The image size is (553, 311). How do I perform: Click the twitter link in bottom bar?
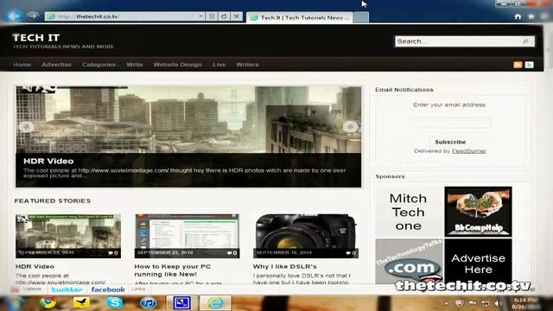[67, 289]
